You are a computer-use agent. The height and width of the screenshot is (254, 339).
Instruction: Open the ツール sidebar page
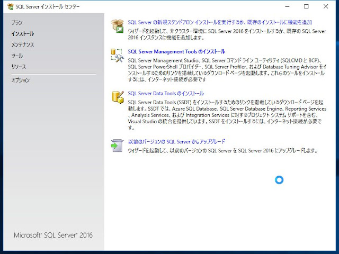tap(17, 56)
